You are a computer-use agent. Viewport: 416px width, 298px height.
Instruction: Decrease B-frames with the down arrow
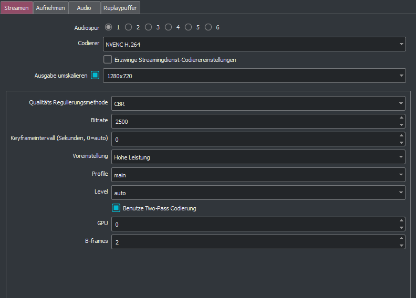coord(401,246)
